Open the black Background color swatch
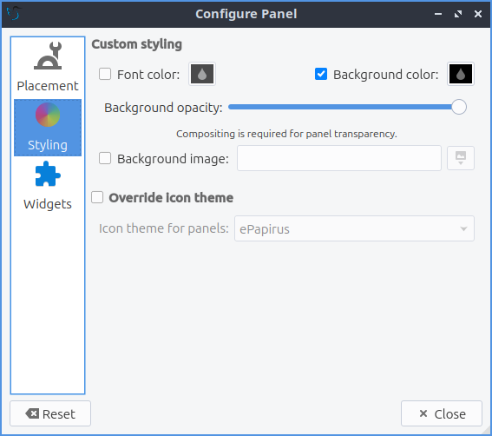 [x=460, y=74]
